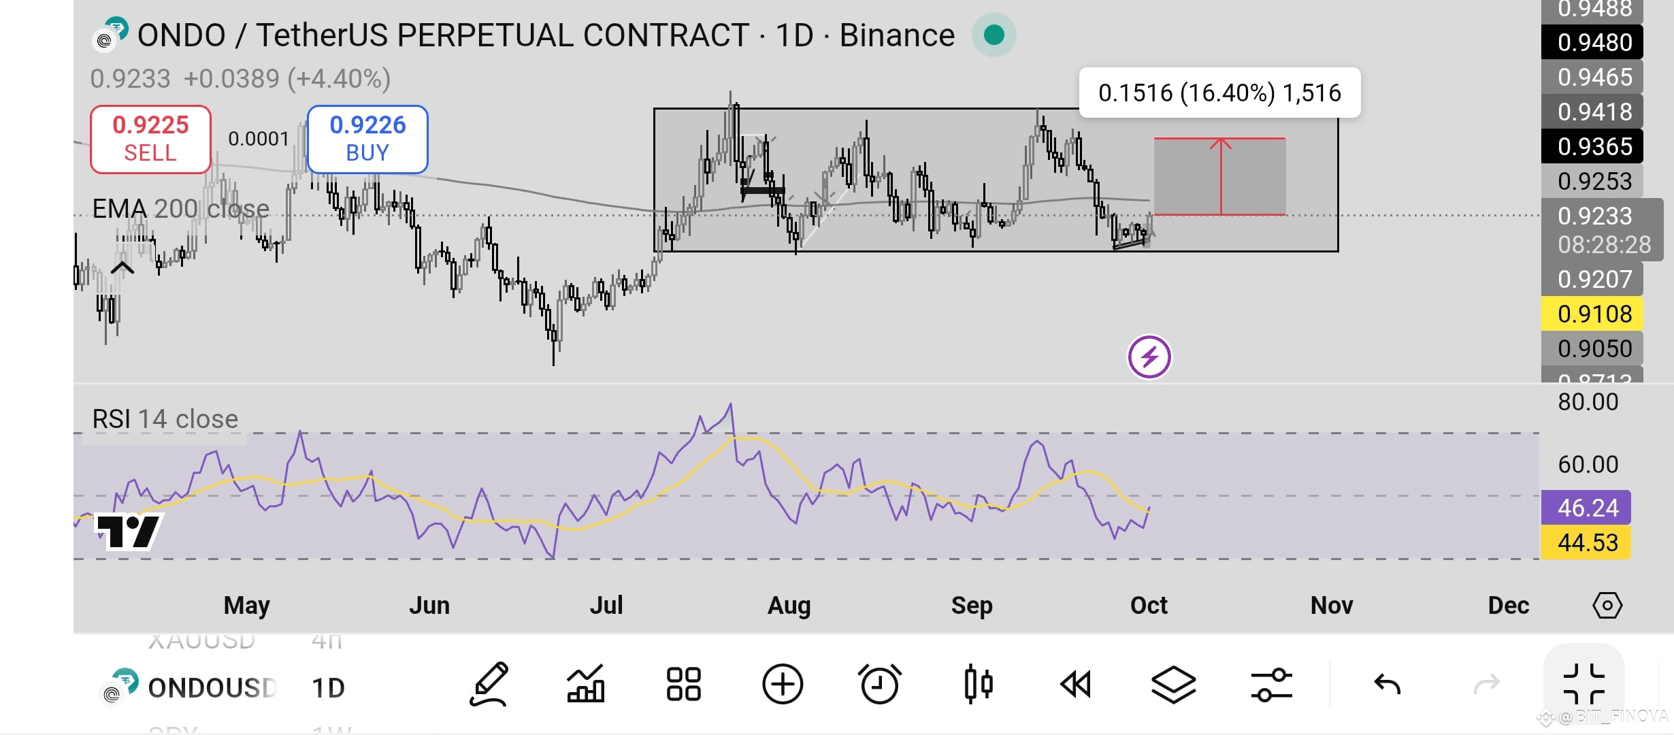This screenshot has height=735, width=1674.
Task: Redo action arrow
Action: pyautogui.click(x=1486, y=684)
